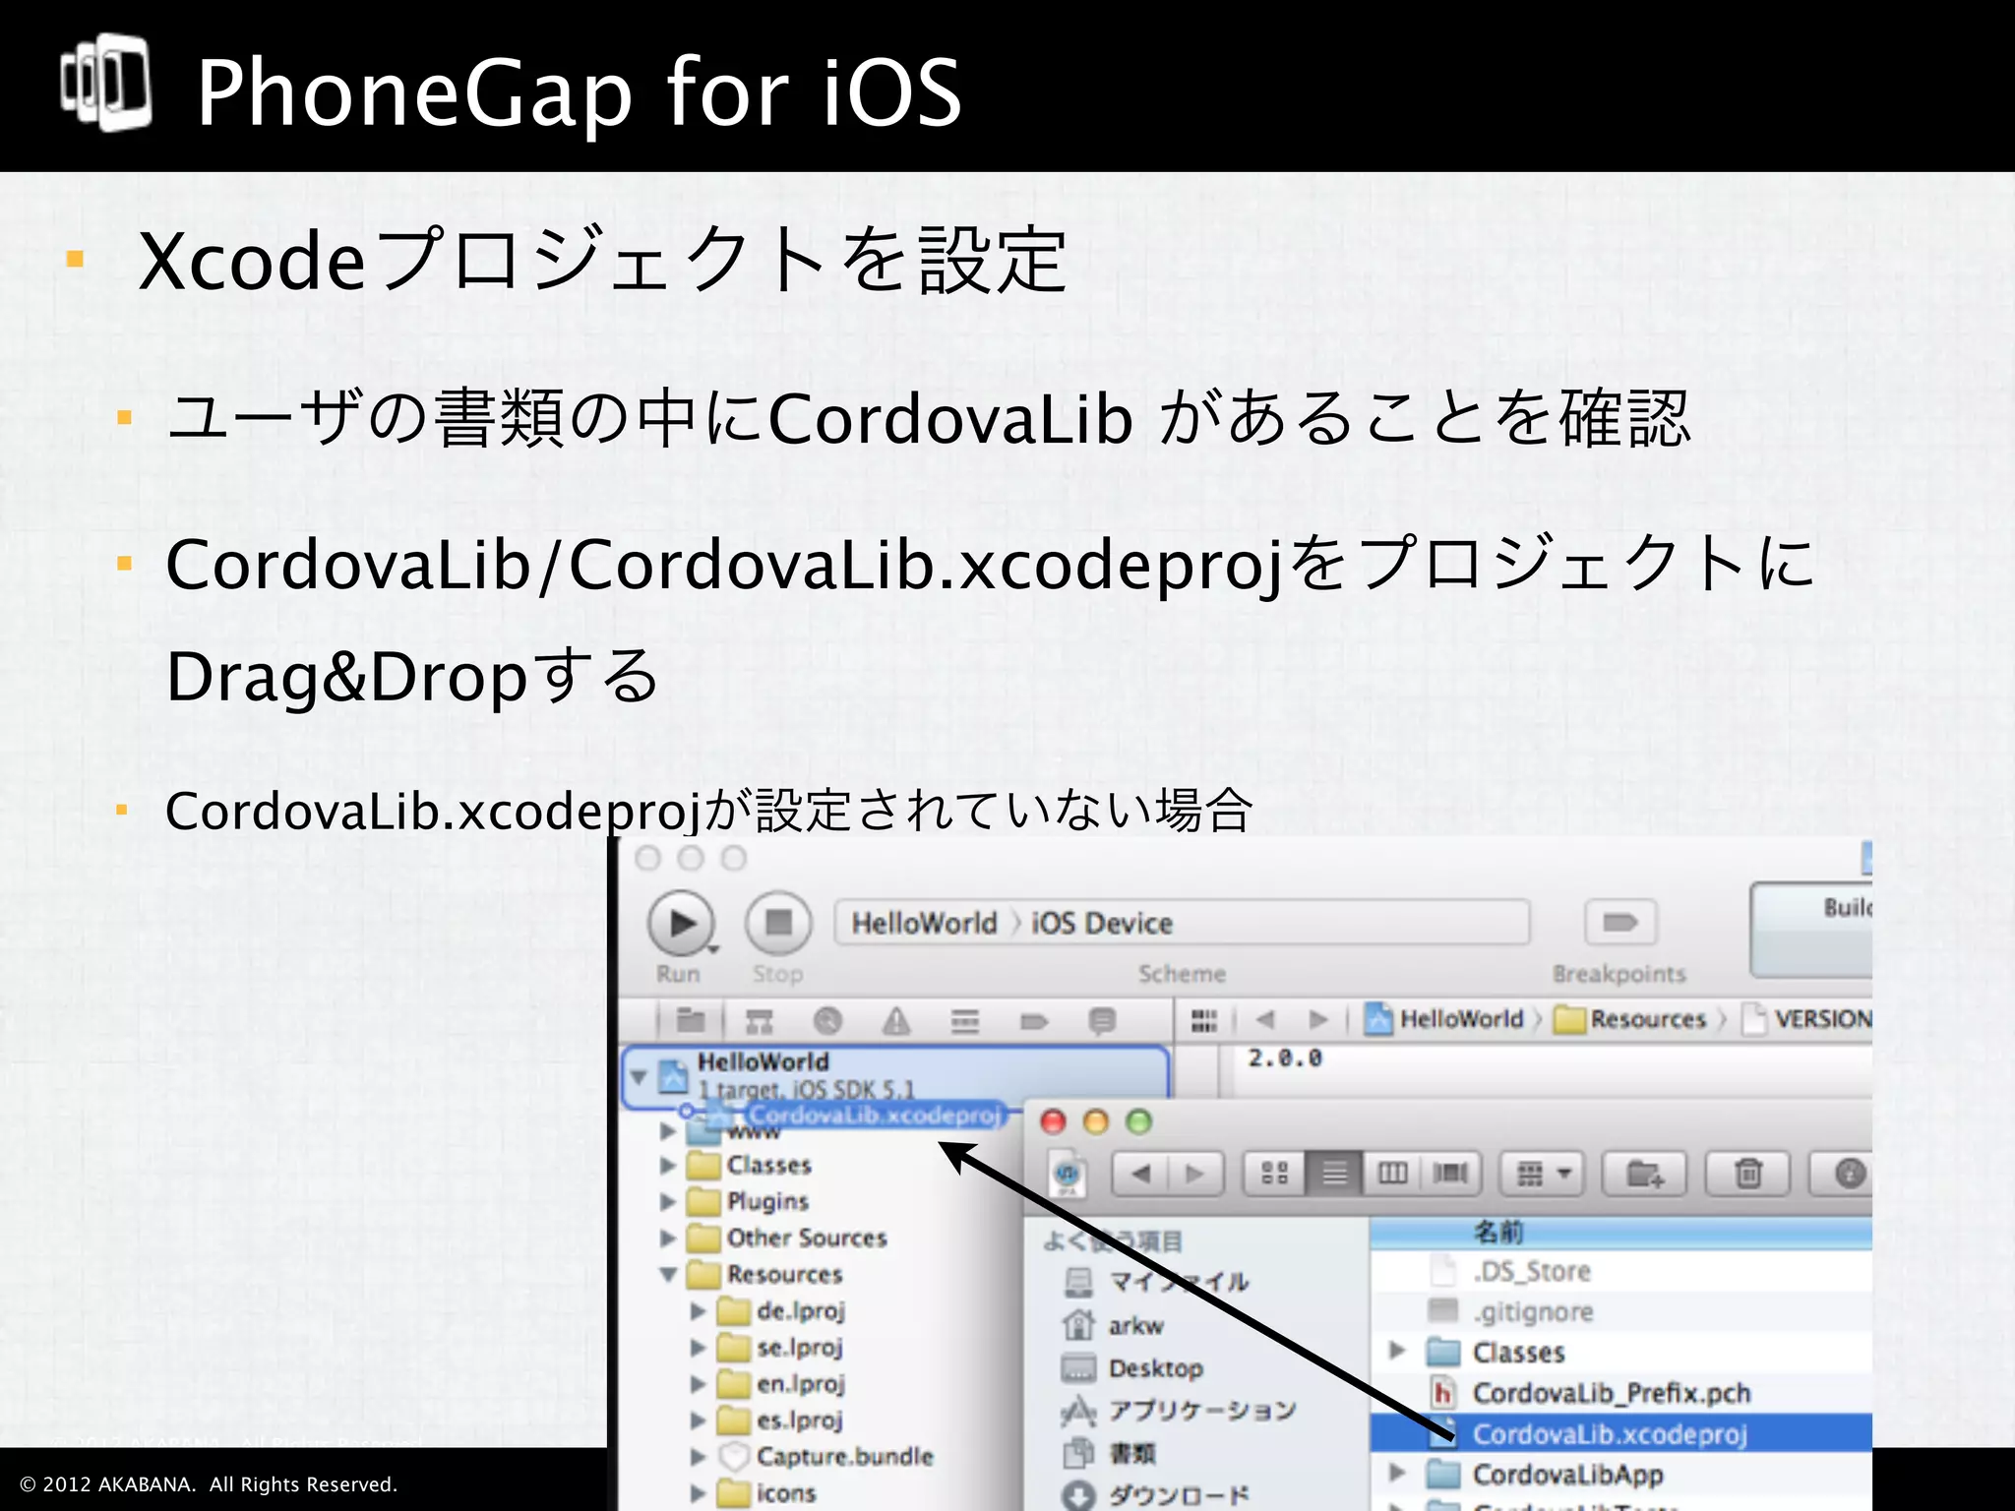Viewport: 2015px width, 1511px height.
Task: Collapse the HelloWorld project disclosure triangle
Action: click(639, 1076)
